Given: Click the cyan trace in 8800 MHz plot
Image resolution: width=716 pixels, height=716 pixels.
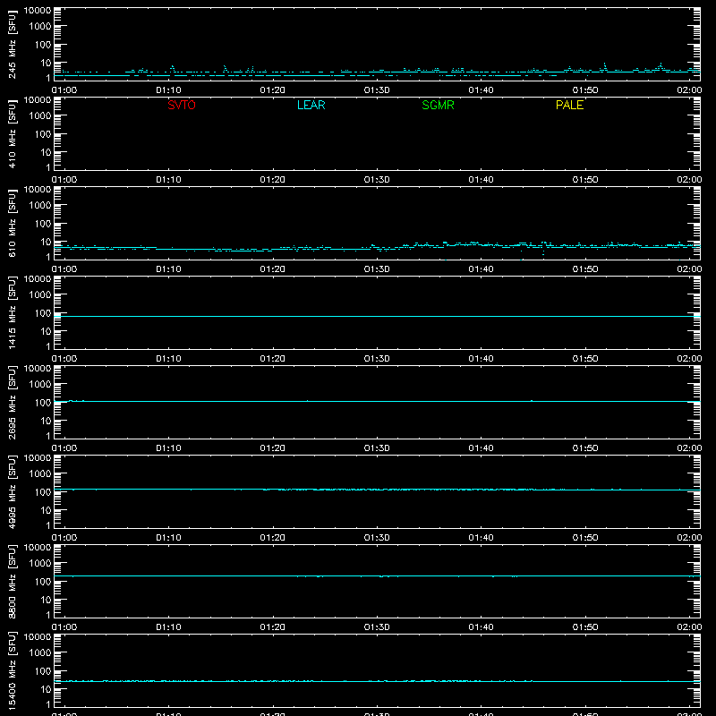Looking at the screenshot, I should [x=377, y=576].
